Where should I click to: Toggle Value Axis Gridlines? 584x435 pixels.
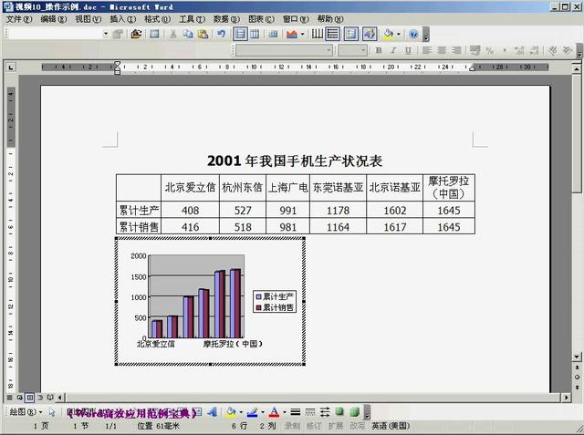click(332, 35)
